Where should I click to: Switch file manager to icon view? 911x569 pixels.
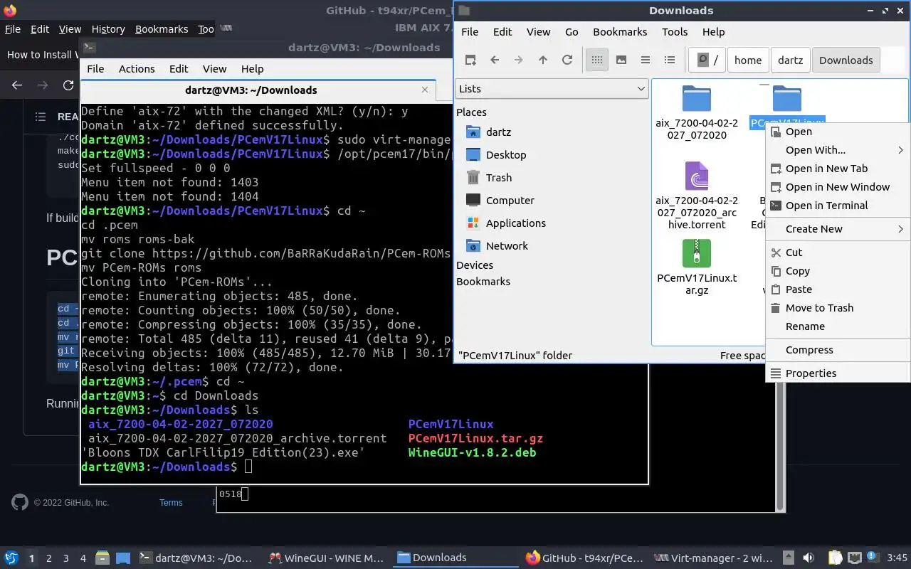(x=597, y=60)
